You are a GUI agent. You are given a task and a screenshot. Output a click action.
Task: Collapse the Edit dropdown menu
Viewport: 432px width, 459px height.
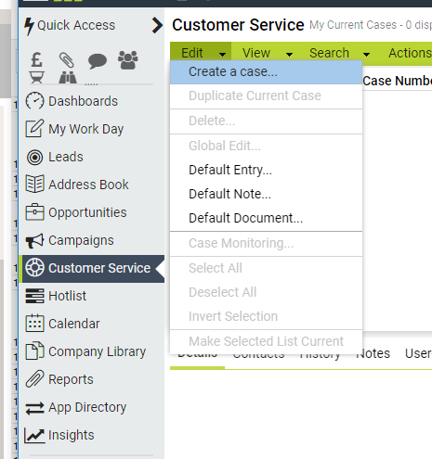tap(201, 53)
